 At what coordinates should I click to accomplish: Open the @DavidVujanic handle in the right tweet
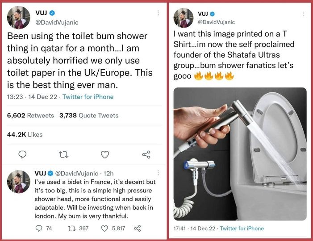216,22
